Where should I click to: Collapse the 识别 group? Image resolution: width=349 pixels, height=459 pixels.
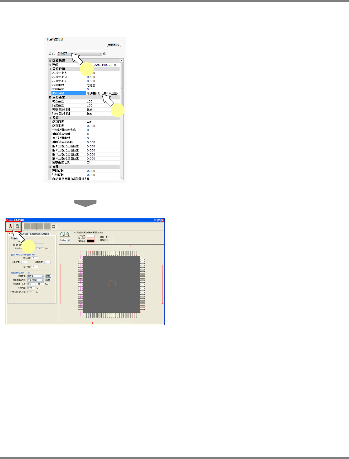tap(50, 118)
